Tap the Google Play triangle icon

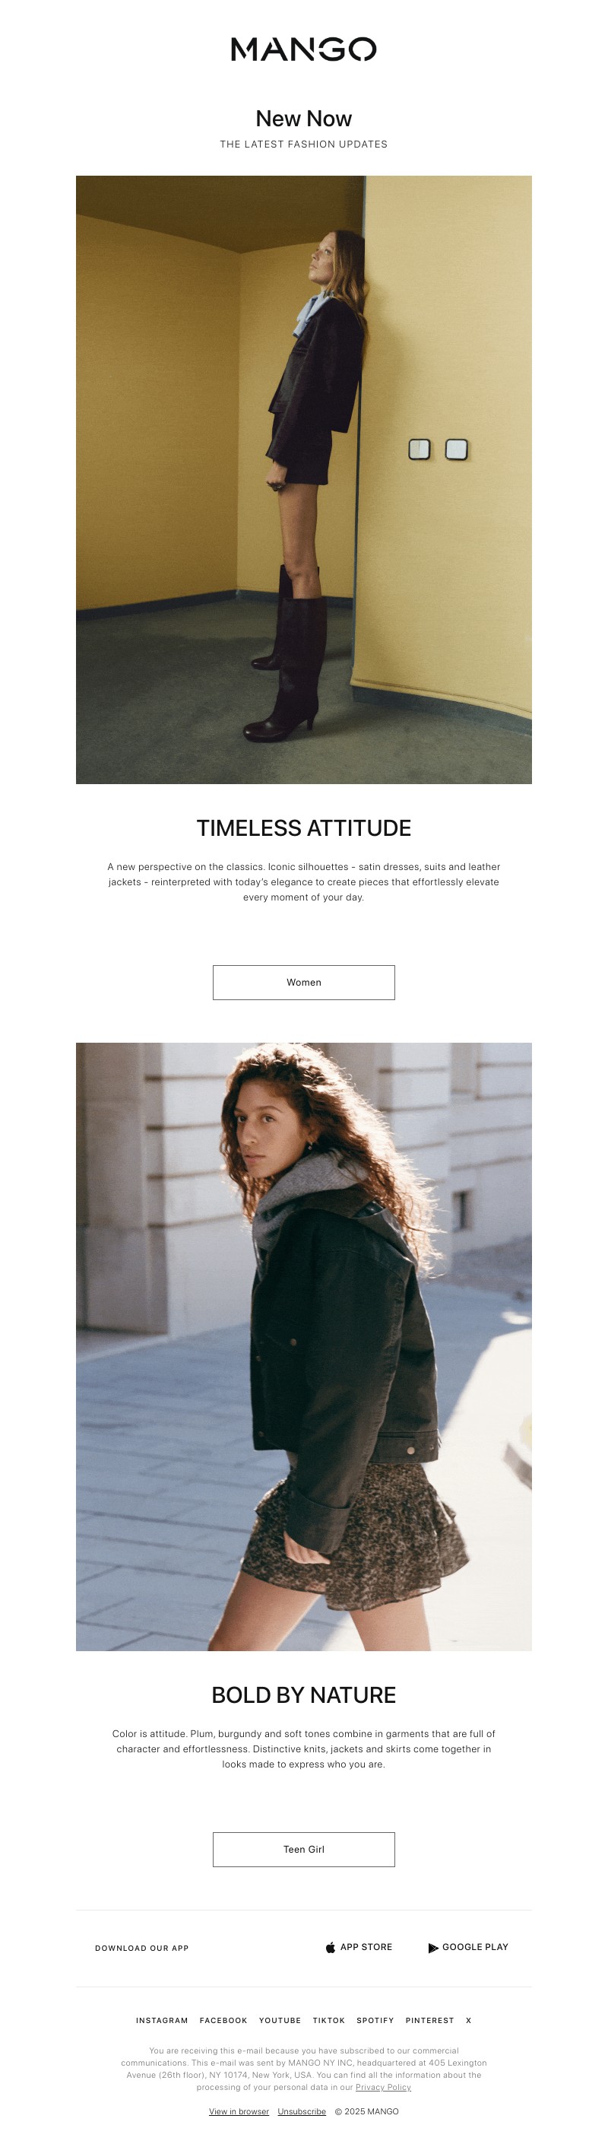(432, 1948)
